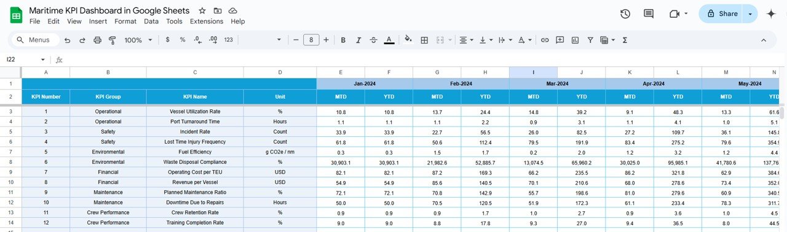787x232 pixels.
Task: Open the Extensions menu
Action: click(207, 21)
